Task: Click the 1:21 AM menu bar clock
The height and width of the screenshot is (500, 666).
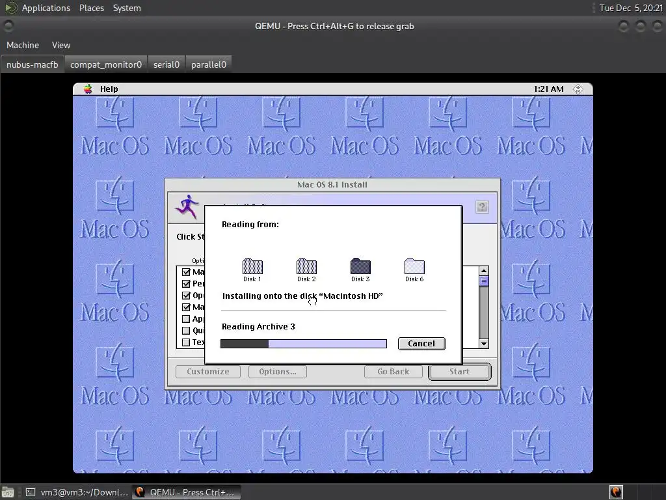Action: tap(548, 89)
